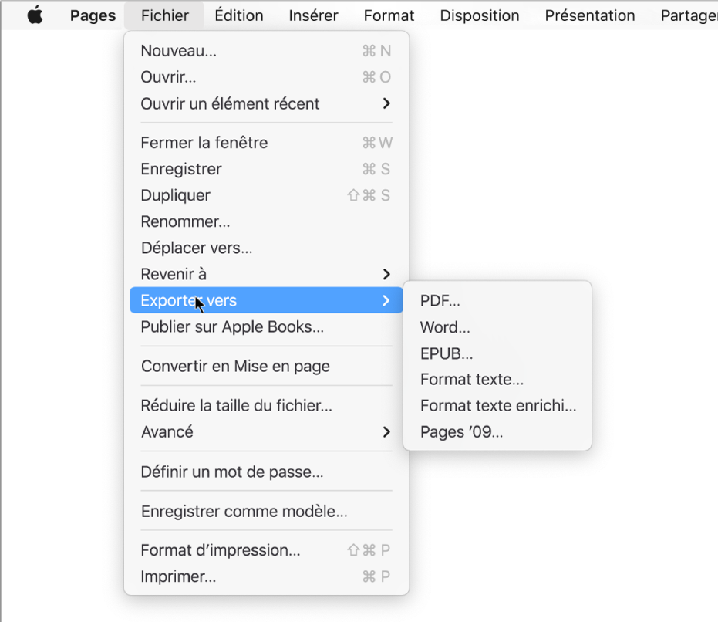Screen dimensions: 718x622
Task: Choose Réduire la taille du fichier…
Action: pos(266,405)
